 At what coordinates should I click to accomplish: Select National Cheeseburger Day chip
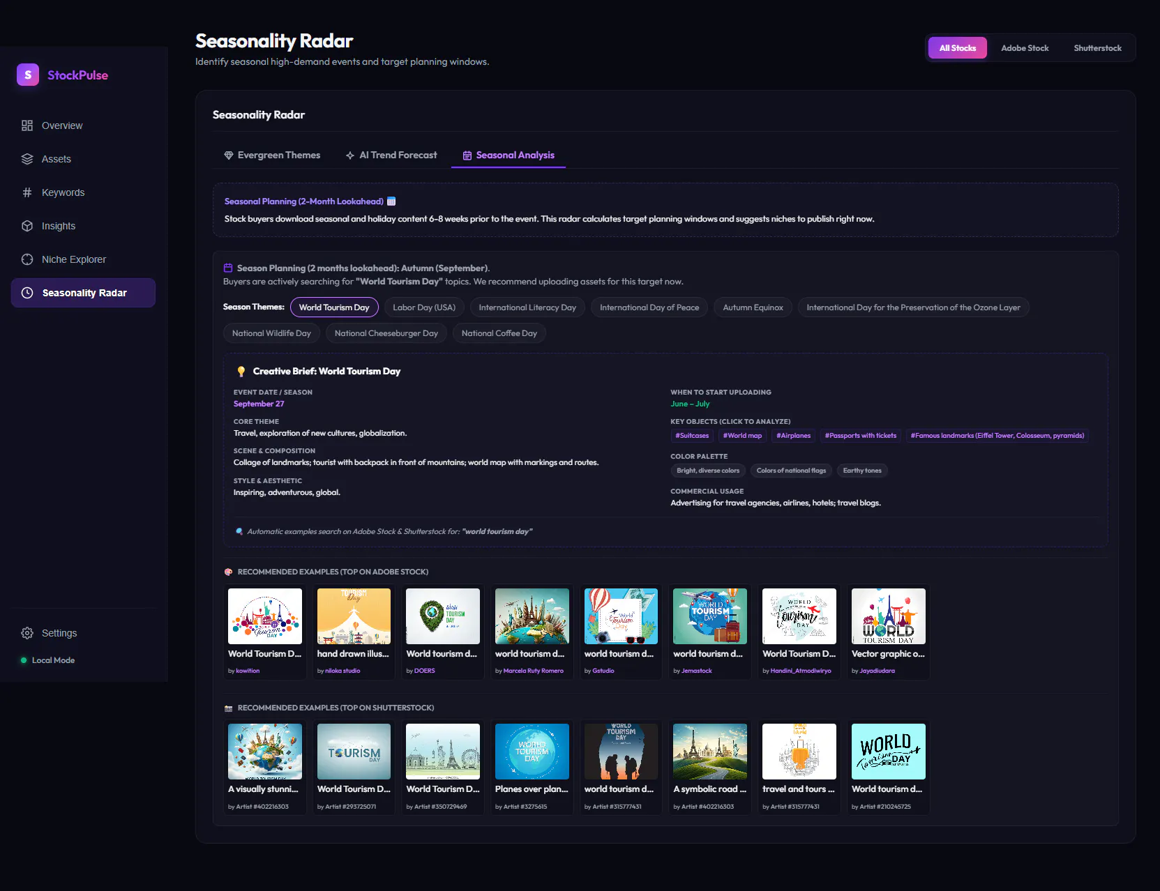click(386, 333)
